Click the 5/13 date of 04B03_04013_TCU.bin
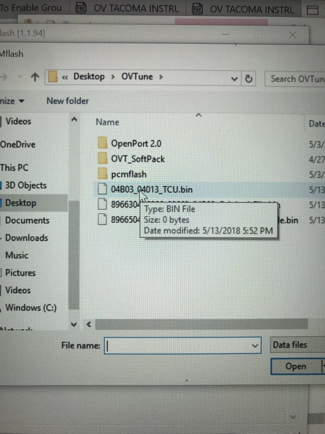Image resolution: width=325 pixels, height=434 pixels. point(317,190)
